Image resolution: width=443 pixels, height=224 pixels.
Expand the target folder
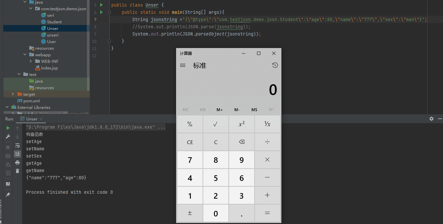[13, 94]
